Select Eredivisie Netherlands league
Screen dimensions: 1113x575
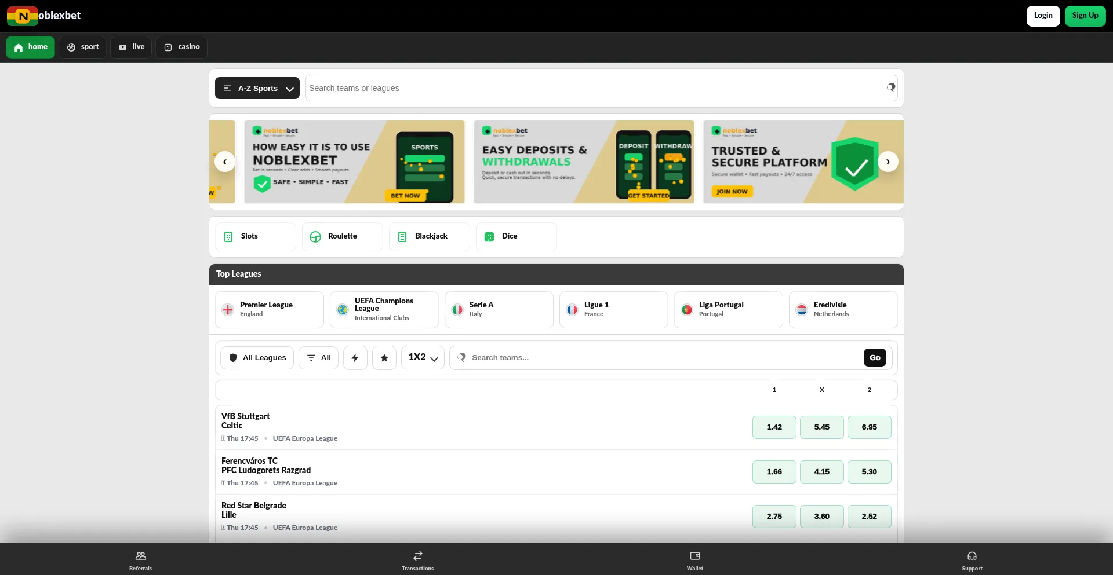[x=843, y=310]
